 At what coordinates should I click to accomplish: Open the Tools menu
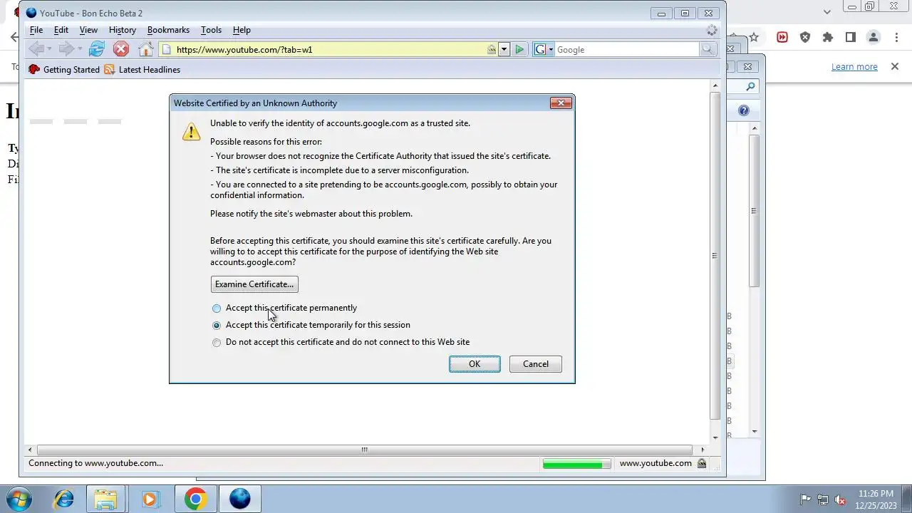[211, 30]
